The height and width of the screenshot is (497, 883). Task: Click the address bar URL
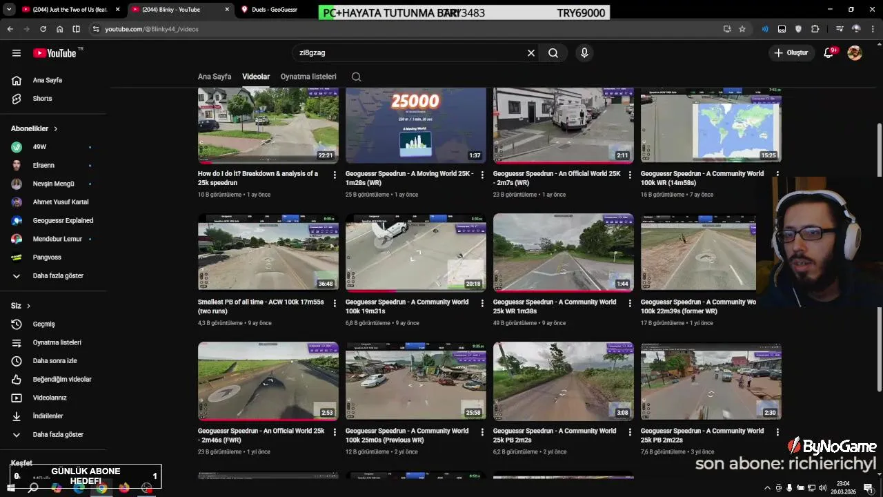point(152,29)
